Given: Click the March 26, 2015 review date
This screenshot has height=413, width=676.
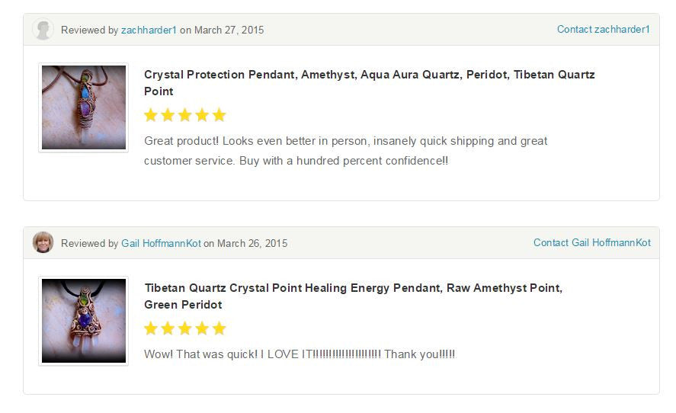Looking at the screenshot, I should (x=252, y=243).
